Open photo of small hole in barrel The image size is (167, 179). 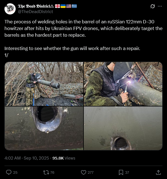coord(123,128)
